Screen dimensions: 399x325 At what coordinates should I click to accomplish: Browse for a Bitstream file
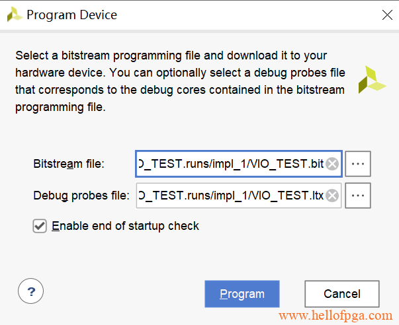[x=358, y=164]
